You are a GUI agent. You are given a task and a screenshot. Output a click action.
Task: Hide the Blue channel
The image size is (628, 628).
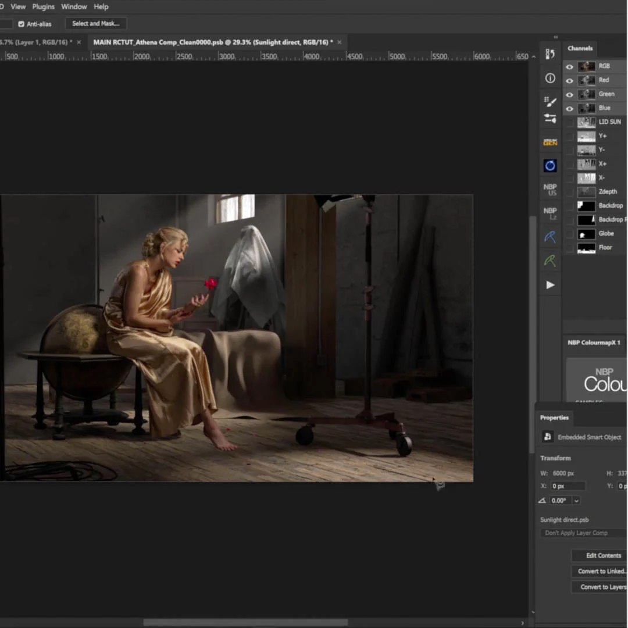(569, 108)
